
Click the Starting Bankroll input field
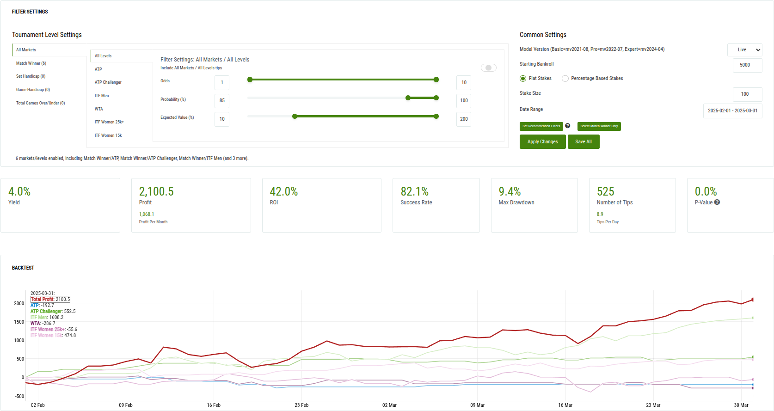pos(747,65)
